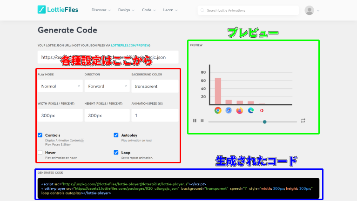357x201 pixels.
Task: Expand the Learn menu
Action: click(170, 10)
